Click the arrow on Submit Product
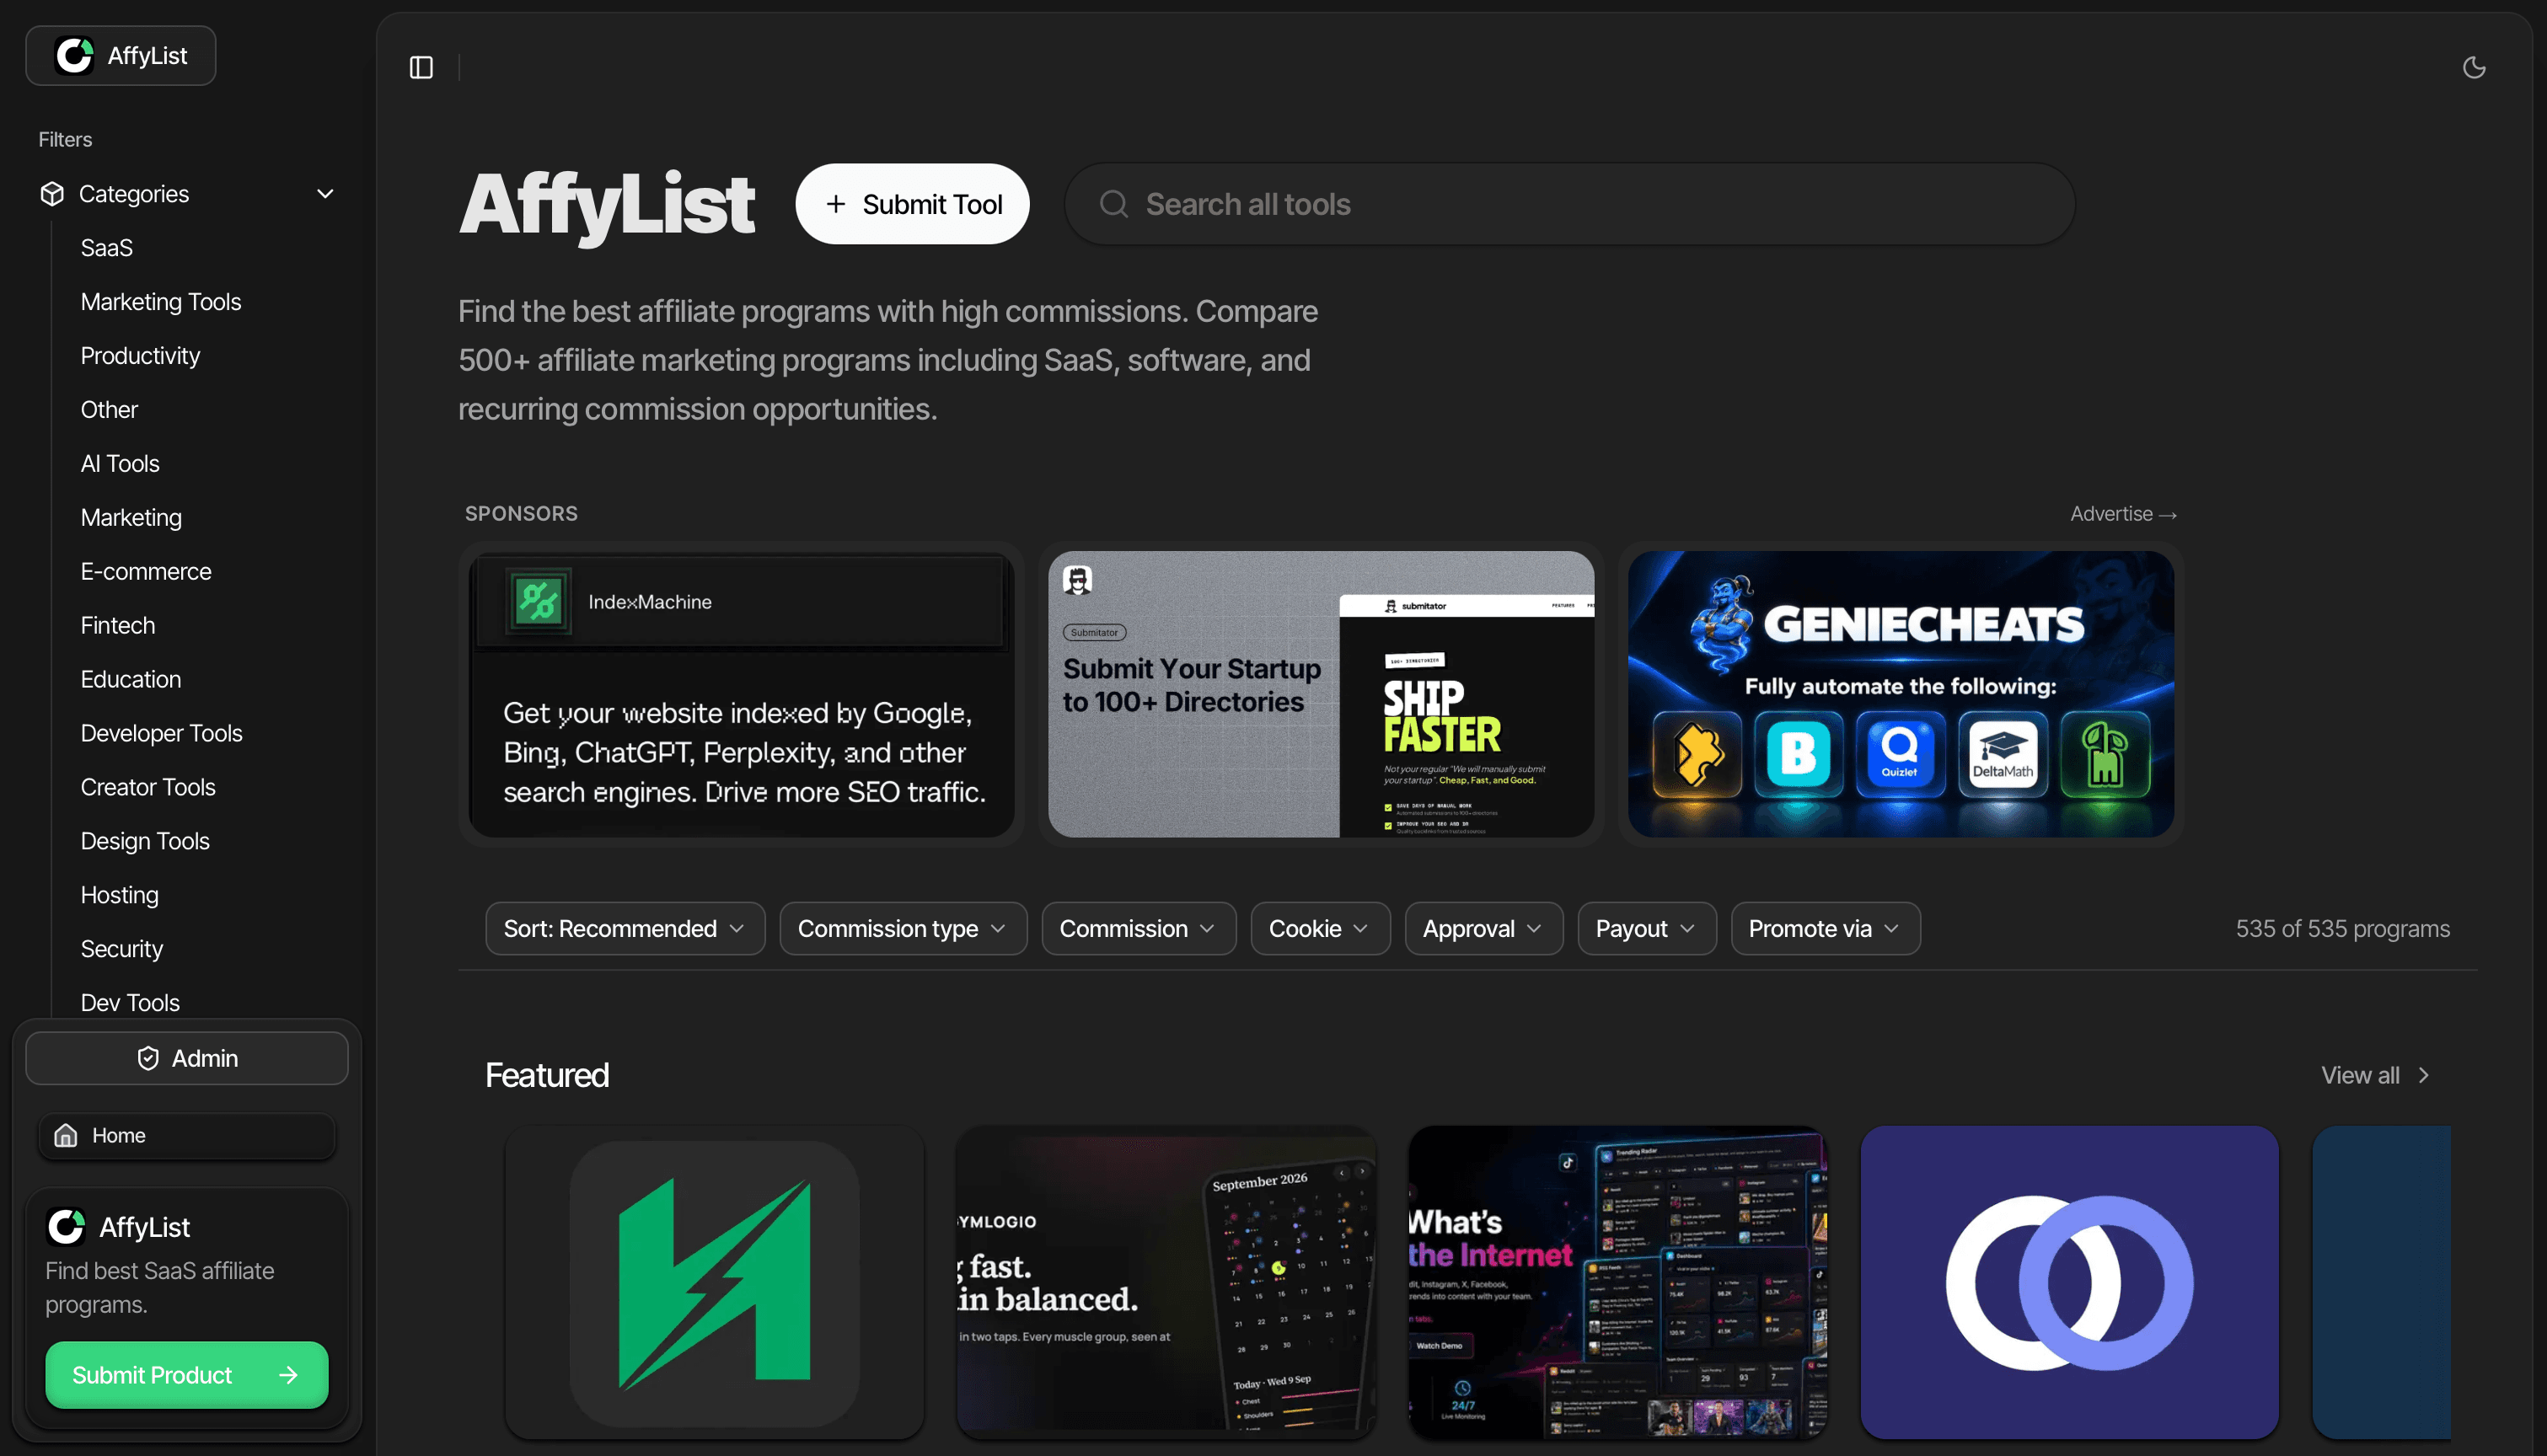 pyautogui.click(x=288, y=1375)
